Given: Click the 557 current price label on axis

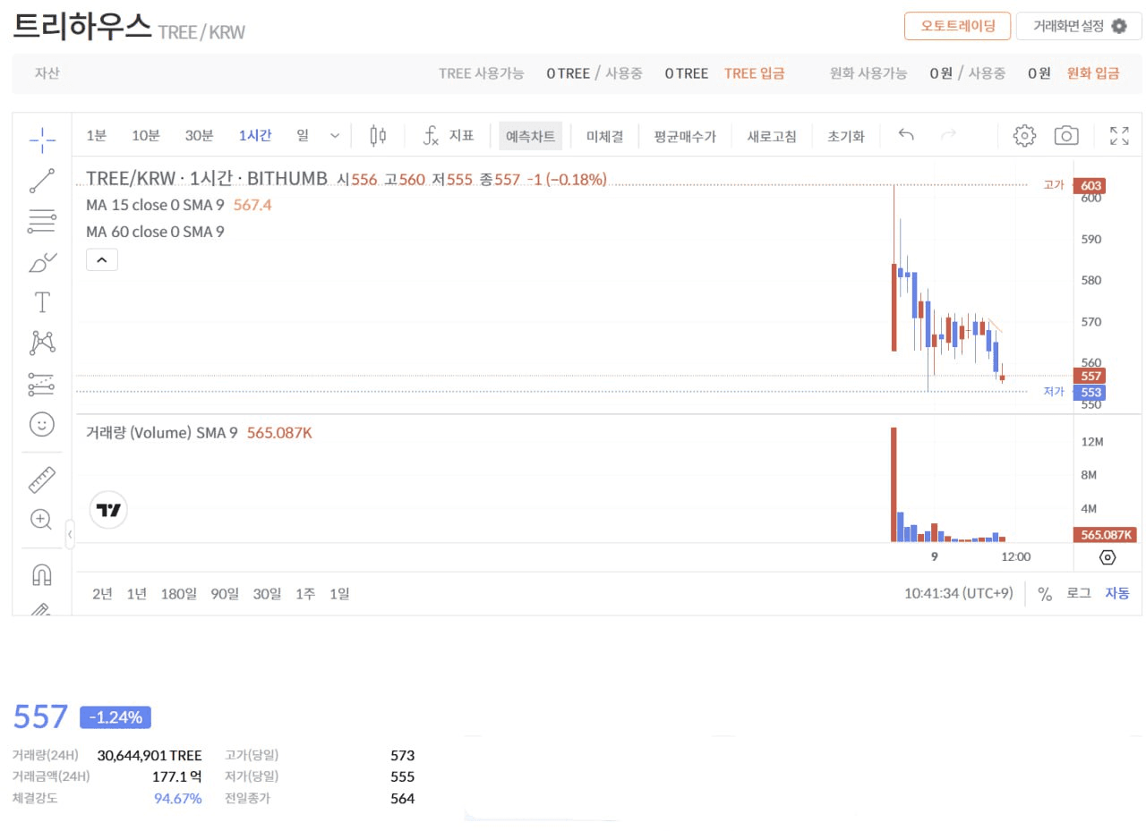Looking at the screenshot, I should coord(1090,376).
